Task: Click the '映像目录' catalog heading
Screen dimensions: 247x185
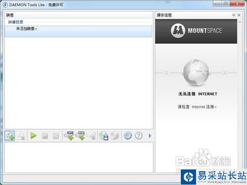Action: [x=16, y=22]
